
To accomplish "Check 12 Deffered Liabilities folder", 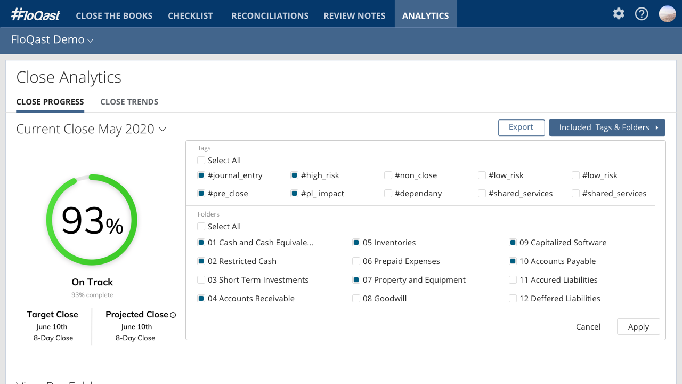I will point(513,298).
